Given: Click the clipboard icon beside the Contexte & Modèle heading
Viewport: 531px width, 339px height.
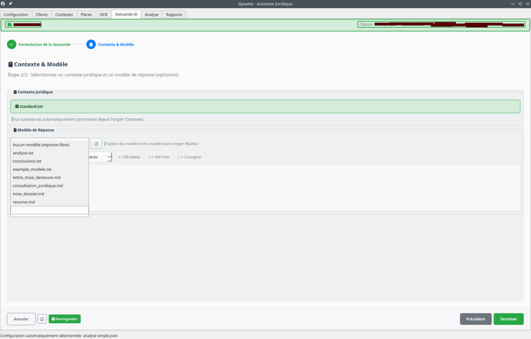Looking at the screenshot, I should 10,64.
